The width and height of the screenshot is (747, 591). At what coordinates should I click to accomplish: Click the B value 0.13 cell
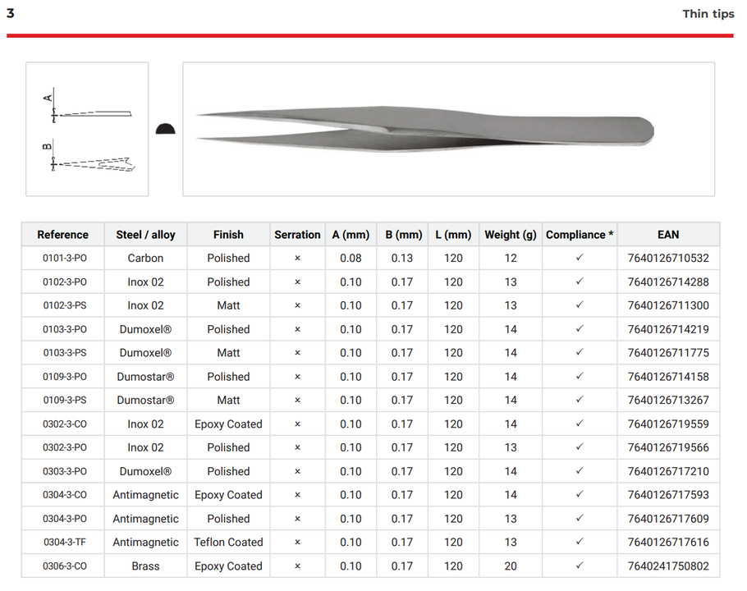402,258
